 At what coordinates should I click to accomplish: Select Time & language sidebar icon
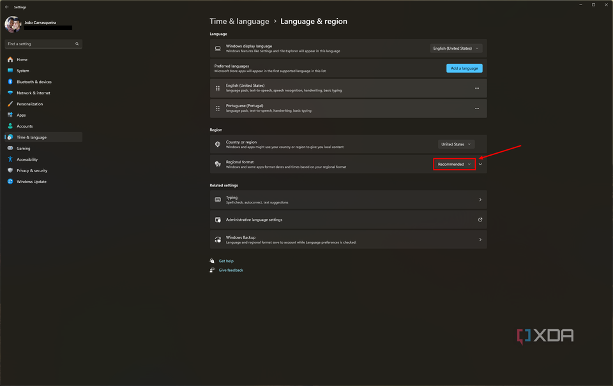[x=10, y=137]
